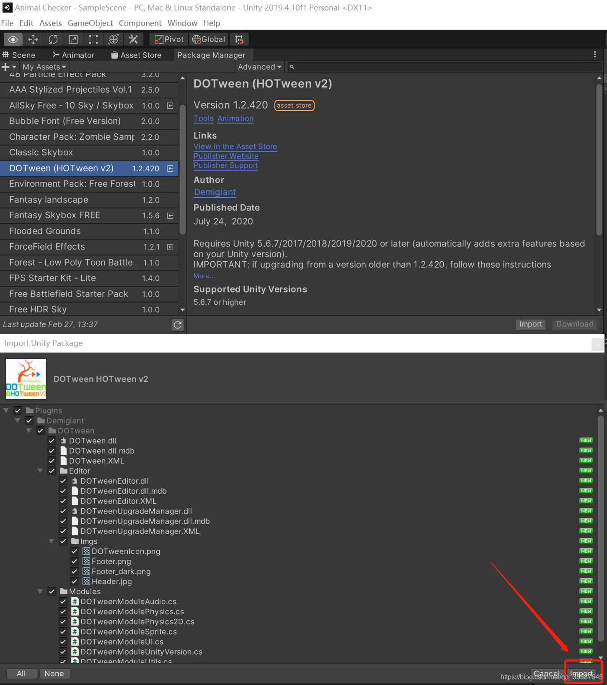Image resolution: width=607 pixels, height=685 pixels.
Task: Switch to the Asset Store tab
Action: 137,55
